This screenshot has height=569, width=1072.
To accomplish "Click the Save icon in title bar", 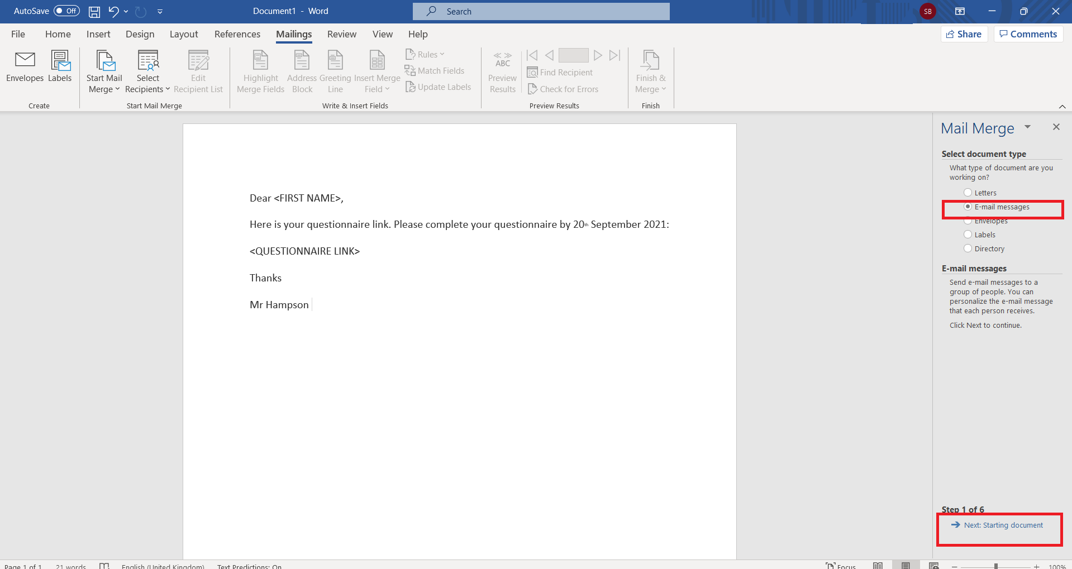I will (x=94, y=11).
